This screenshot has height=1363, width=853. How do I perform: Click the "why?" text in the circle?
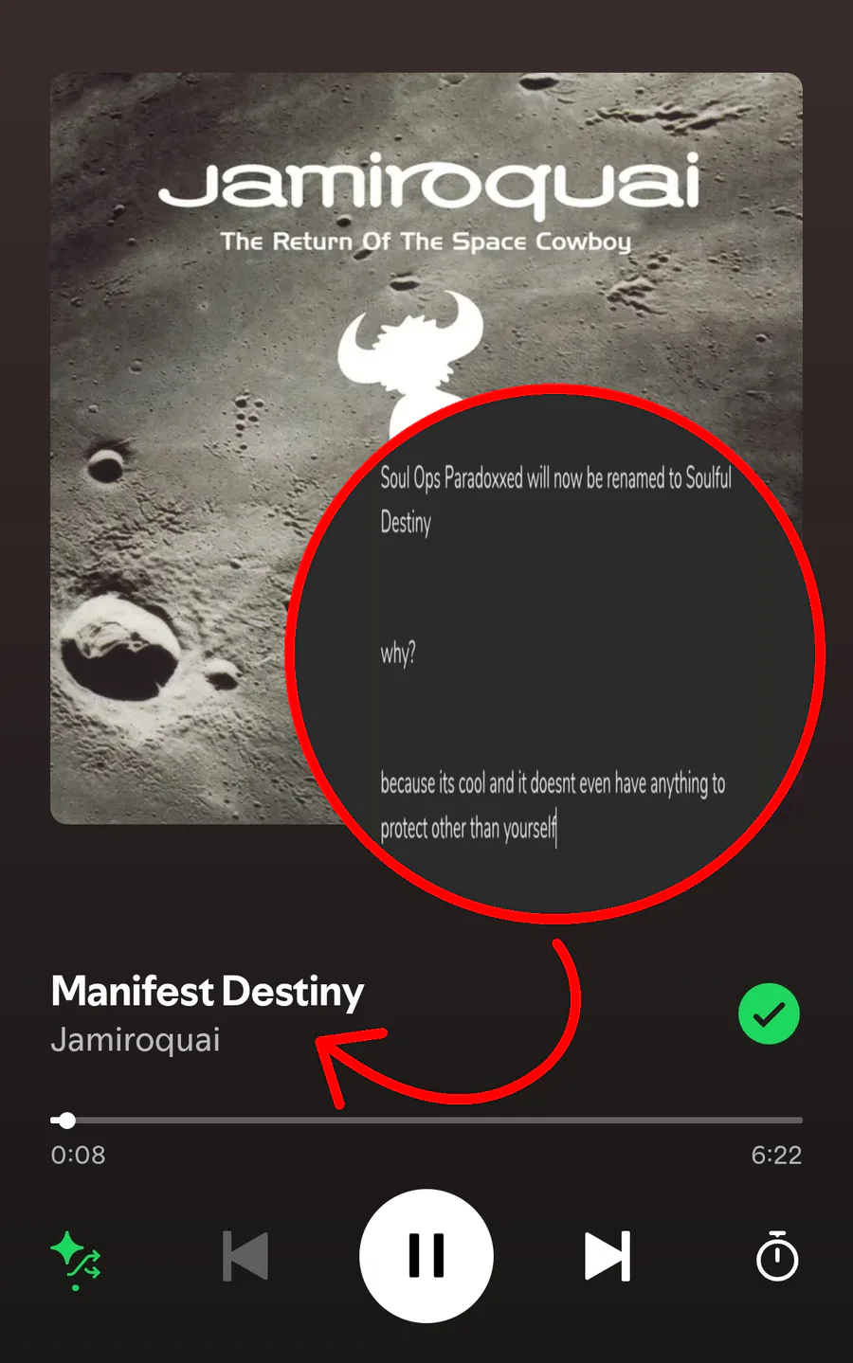pyautogui.click(x=398, y=654)
